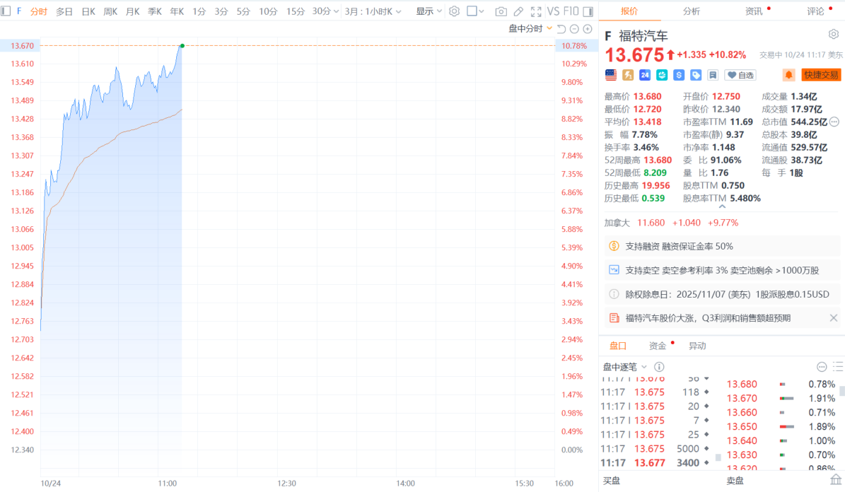Viewport: 845px width, 492px height.
Task: Switch to 年K yearly candlestick
Action: pos(177,11)
